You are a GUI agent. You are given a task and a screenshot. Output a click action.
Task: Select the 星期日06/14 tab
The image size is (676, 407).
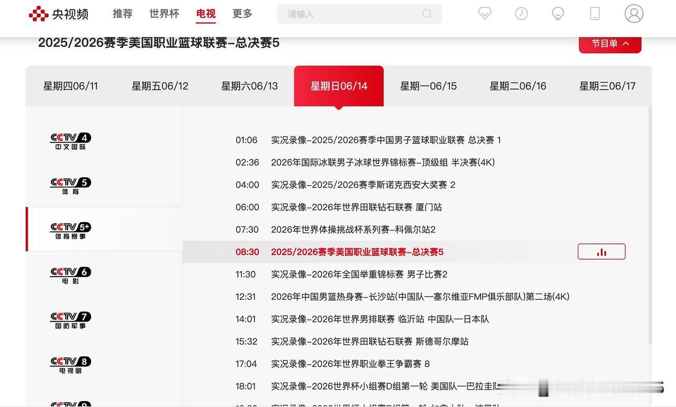339,86
